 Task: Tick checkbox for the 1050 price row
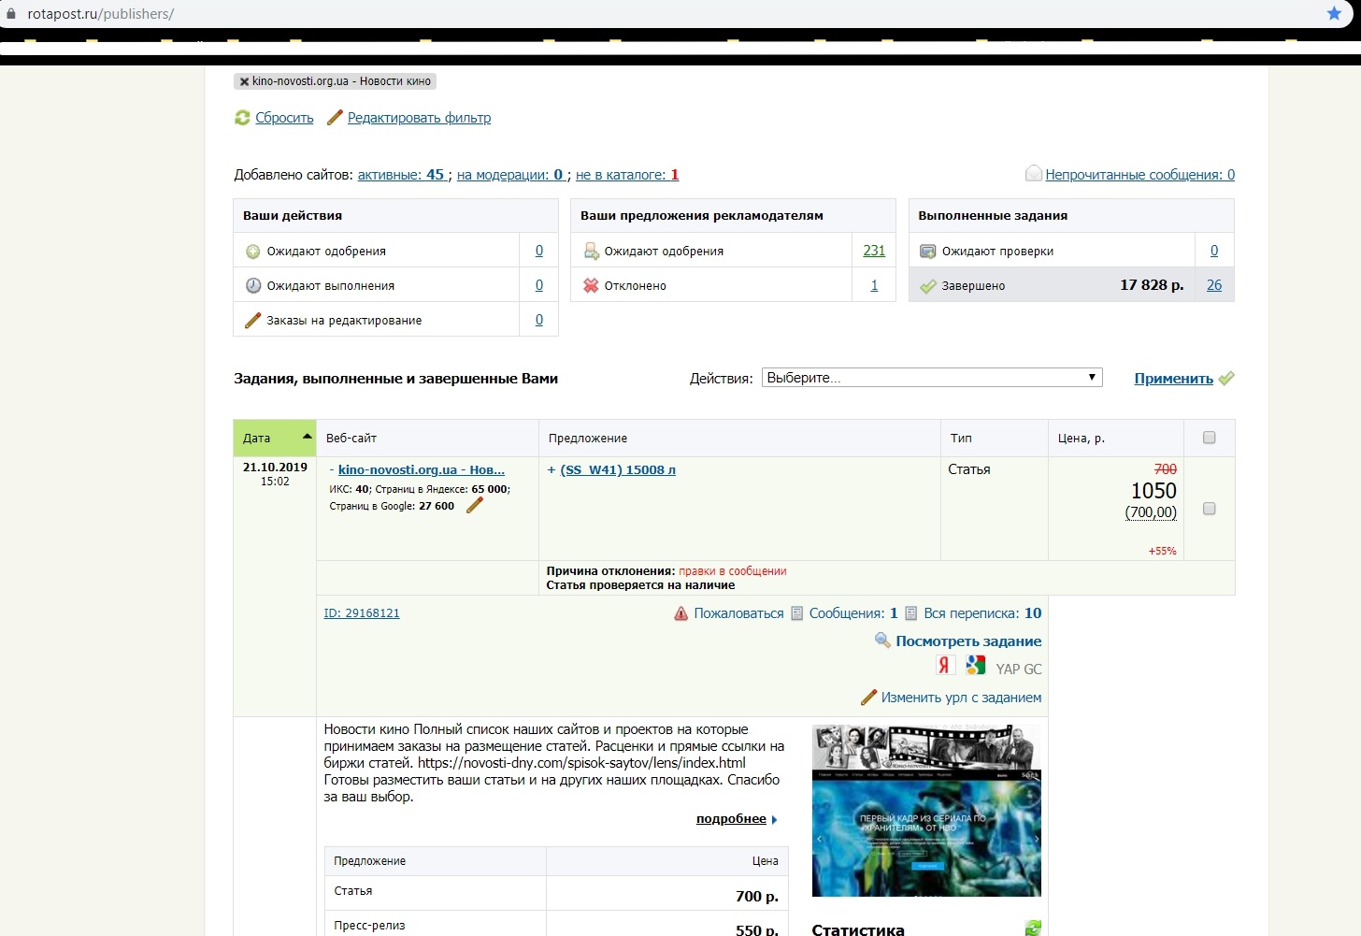[x=1210, y=509]
